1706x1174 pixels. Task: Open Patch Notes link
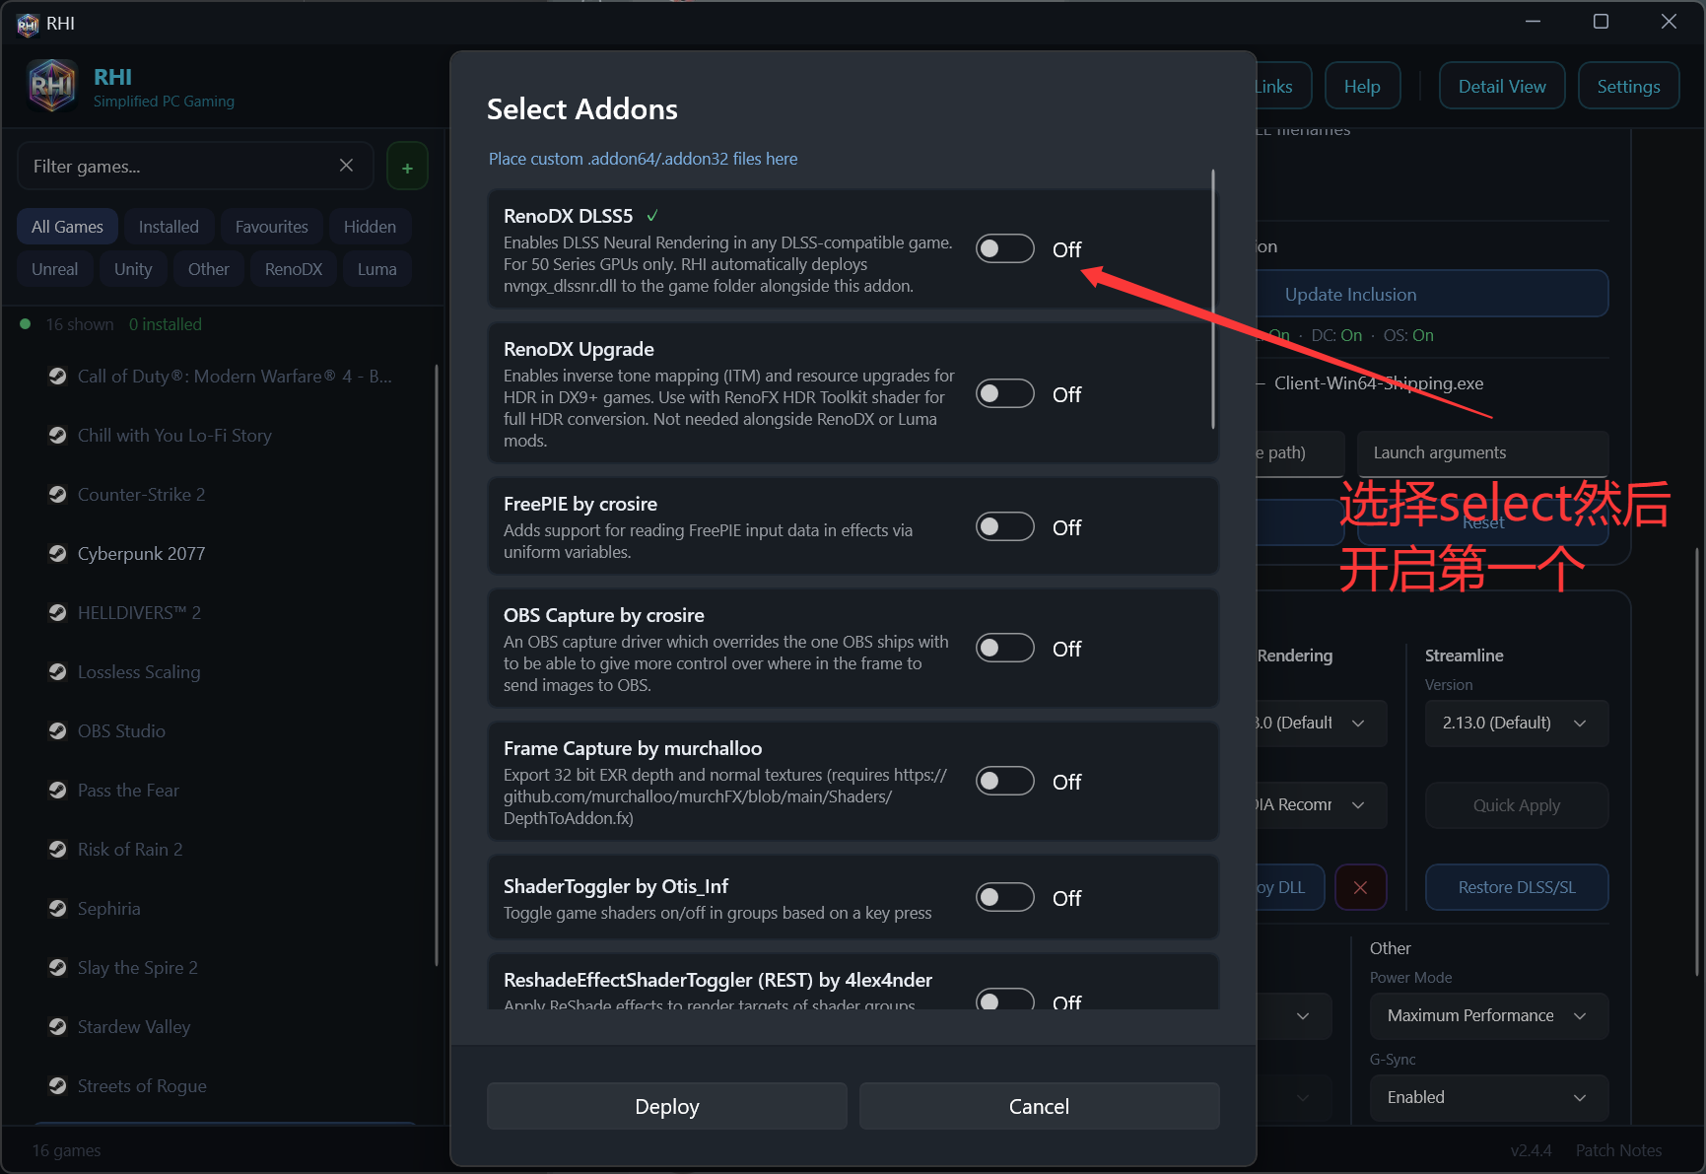(1618, 1150)
